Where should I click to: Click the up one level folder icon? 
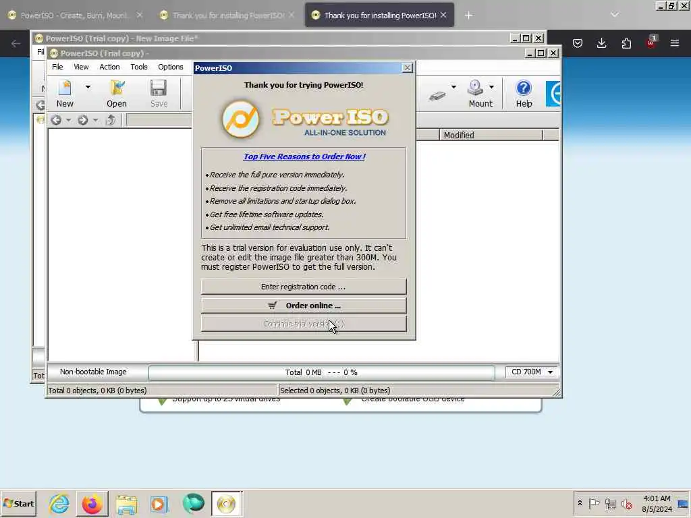click(x=111, y=120)
